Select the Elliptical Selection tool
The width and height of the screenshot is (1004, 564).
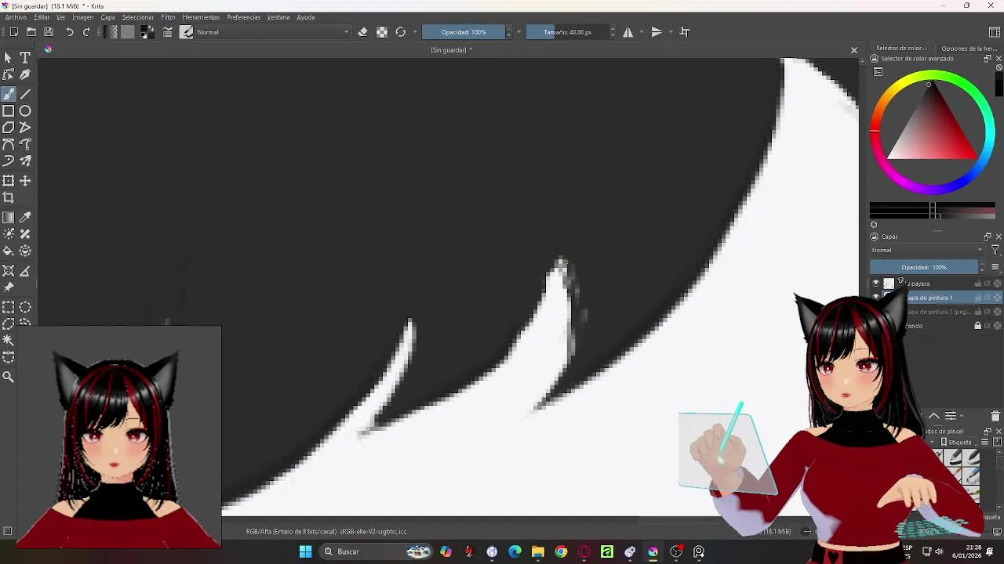coord(25,308)
